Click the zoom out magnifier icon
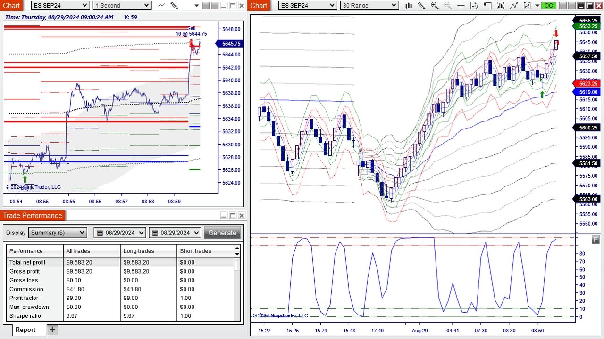 448,6
